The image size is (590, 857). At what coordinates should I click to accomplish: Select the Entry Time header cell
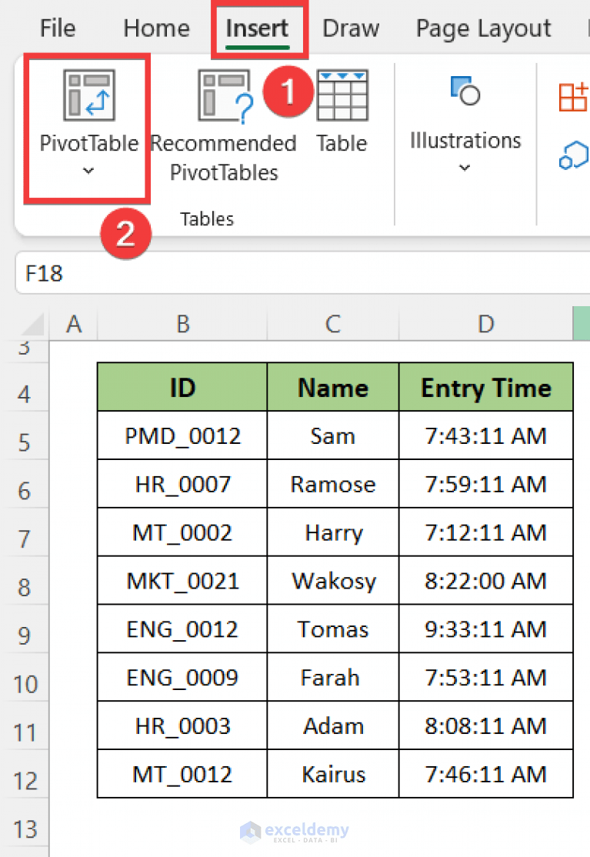[x=485, y=388]
